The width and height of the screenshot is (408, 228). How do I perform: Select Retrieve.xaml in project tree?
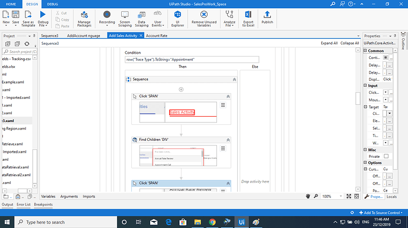[x=12, y=144]
